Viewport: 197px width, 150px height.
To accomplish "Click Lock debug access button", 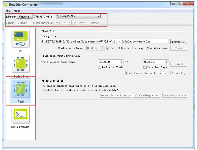I will [x=175, y=95].
